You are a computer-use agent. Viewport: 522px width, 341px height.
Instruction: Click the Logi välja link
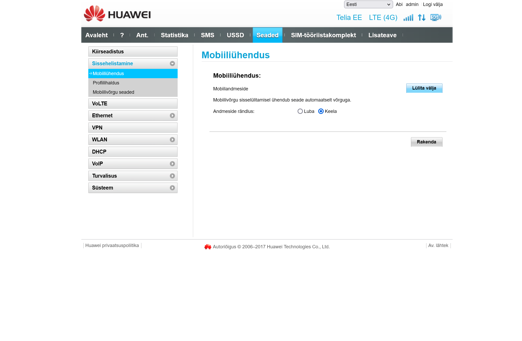point(433,4)
